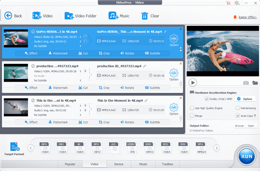260x171 pixels.
Task: Remove the production ID_4927323 video from list
Action: 181,63
